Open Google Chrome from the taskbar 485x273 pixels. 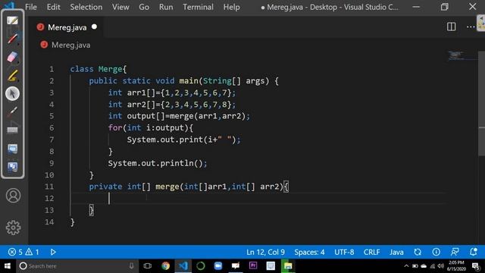coord(165,266)
